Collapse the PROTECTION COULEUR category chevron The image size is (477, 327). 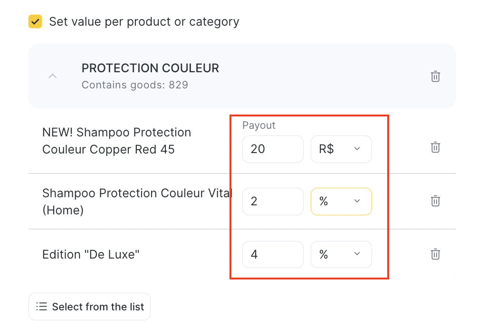(53, 76)
